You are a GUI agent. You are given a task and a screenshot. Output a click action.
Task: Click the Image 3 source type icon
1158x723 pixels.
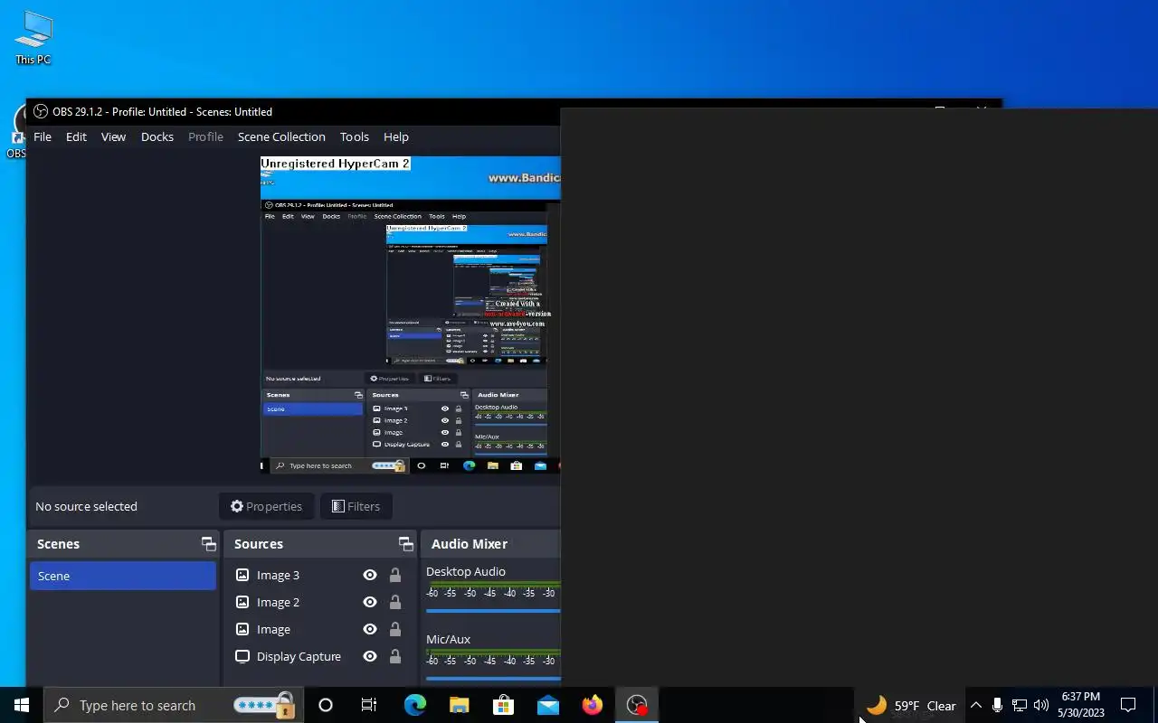(x=242, y=575)
